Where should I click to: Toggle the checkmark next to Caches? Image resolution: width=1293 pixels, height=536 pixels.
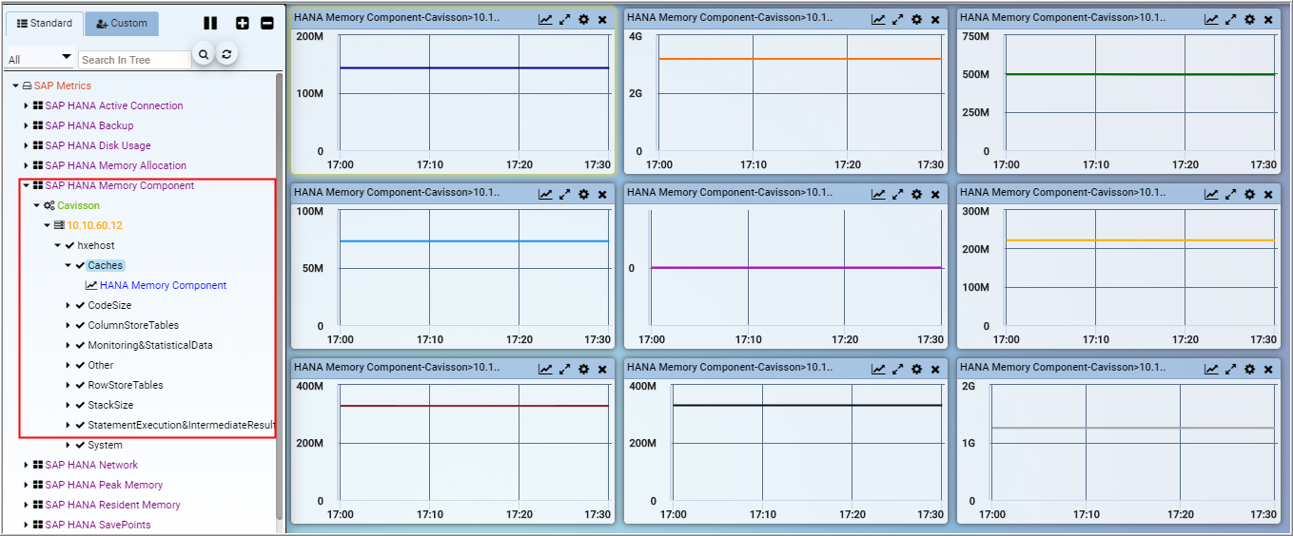pyautogui.click(x=80, y=265)
